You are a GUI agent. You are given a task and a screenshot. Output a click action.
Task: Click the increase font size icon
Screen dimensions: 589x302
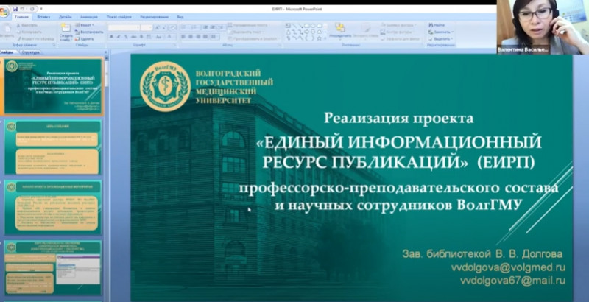158,27
